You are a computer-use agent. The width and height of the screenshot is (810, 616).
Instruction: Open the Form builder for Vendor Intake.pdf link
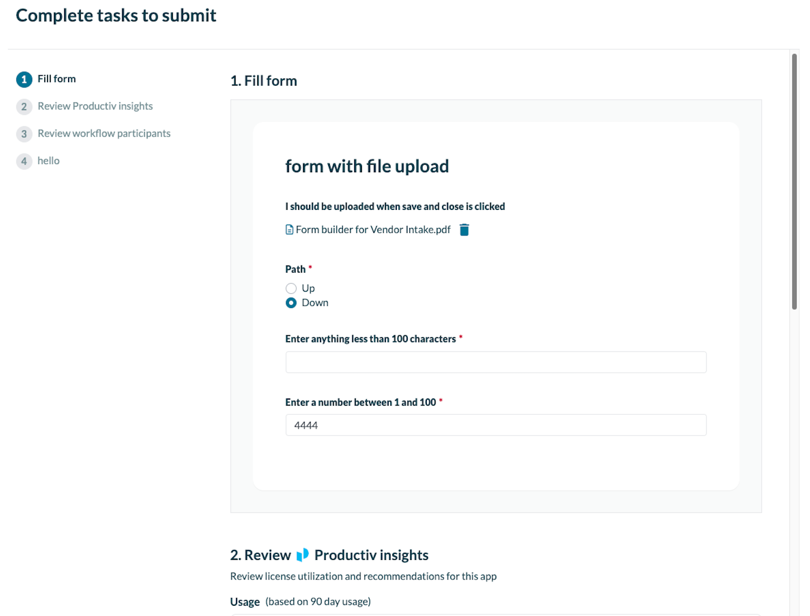pos(373,230)
